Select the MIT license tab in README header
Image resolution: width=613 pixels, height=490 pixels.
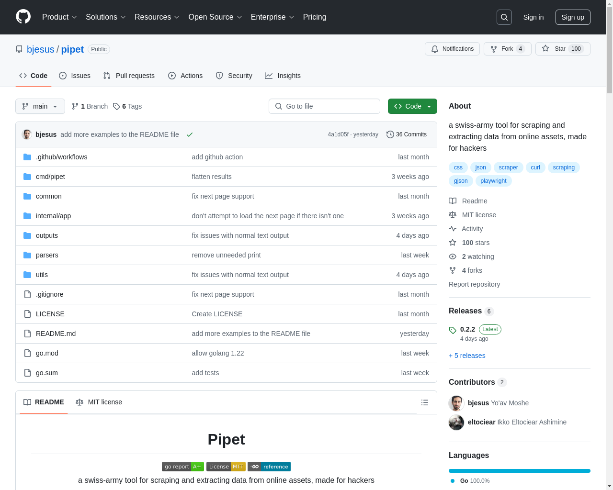[99, 402]
